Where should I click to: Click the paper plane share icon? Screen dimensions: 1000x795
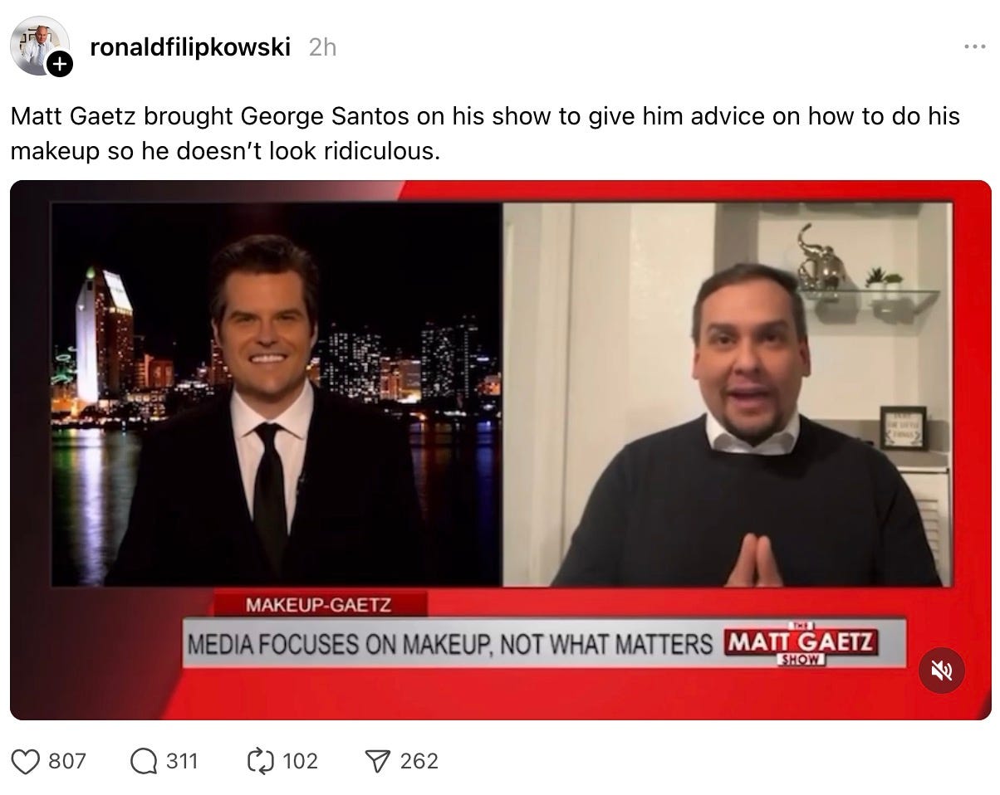click(x=379, y=761)
